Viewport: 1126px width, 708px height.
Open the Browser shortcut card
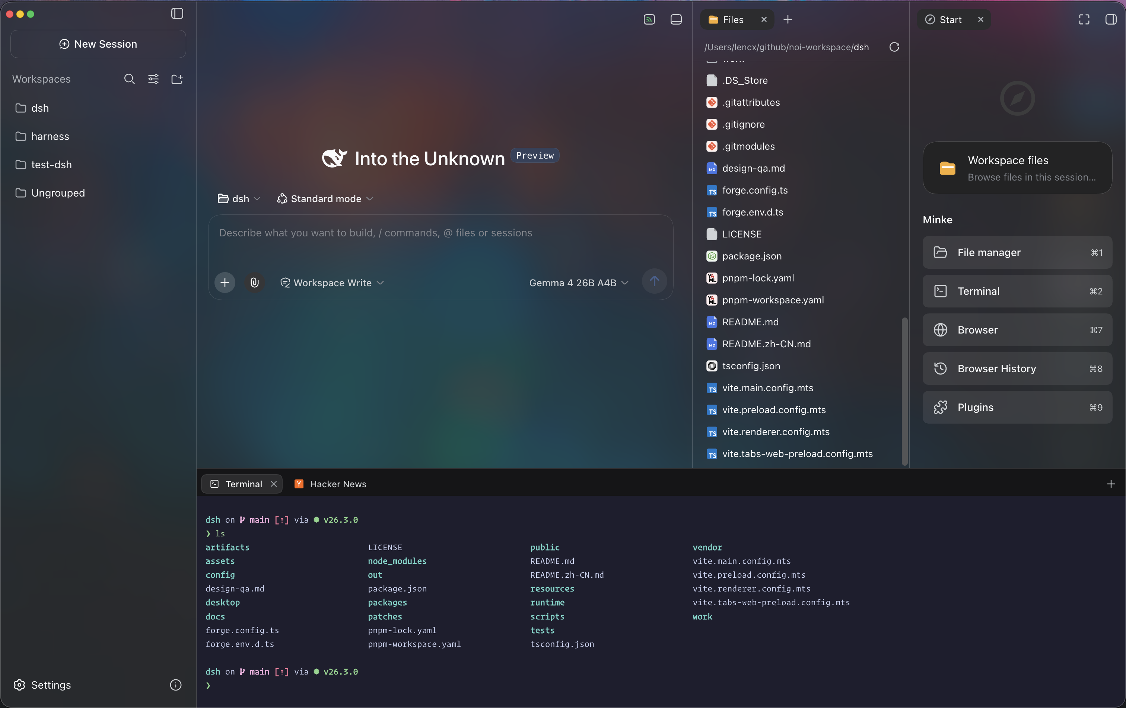click(x=1017, y=330)
